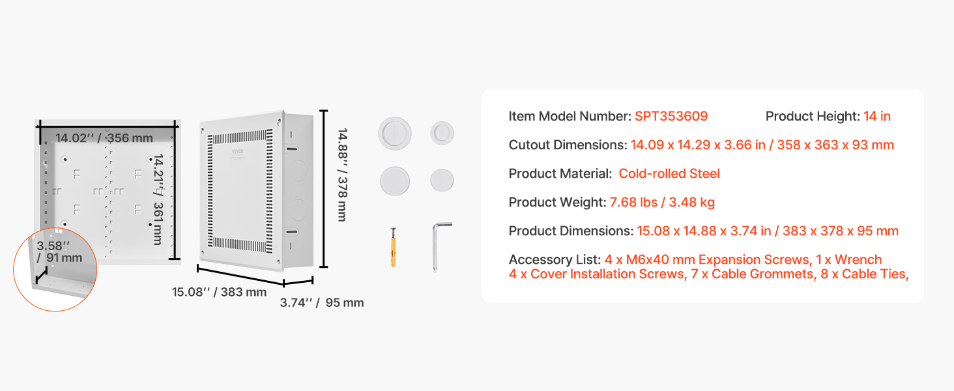Image resolution: width=954 pixels, height=391 pixels.
Task: Click the Cutout Dimensions label
Action: [x=567, y=145]
